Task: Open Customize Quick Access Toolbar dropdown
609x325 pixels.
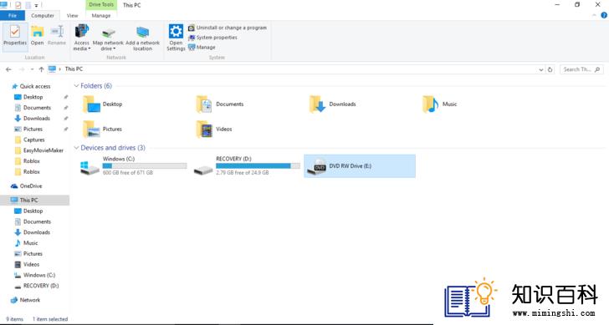Action: coord(36,5)
